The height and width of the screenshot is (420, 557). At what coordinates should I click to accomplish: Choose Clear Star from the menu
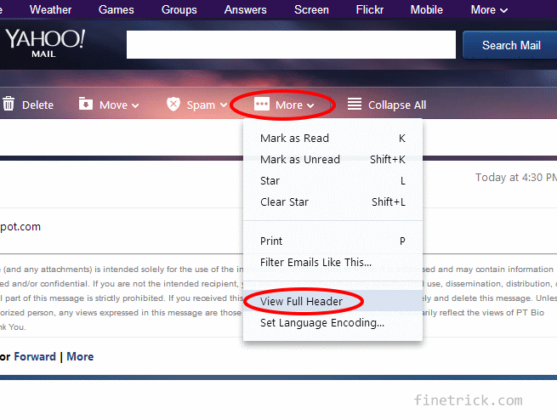[x=332, y=202]
